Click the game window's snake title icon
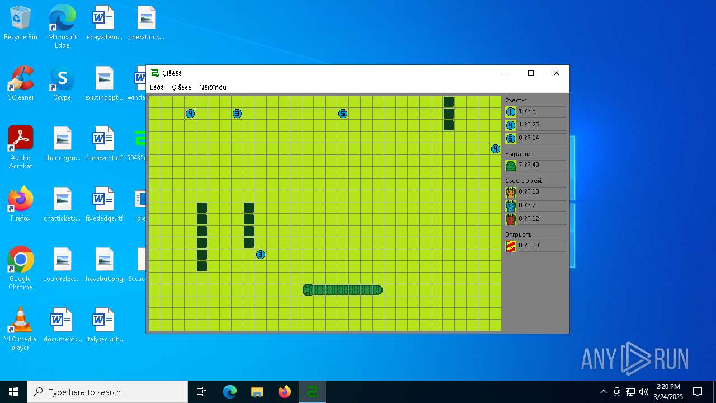The image size is (716, 403). [x=155, y=73]
